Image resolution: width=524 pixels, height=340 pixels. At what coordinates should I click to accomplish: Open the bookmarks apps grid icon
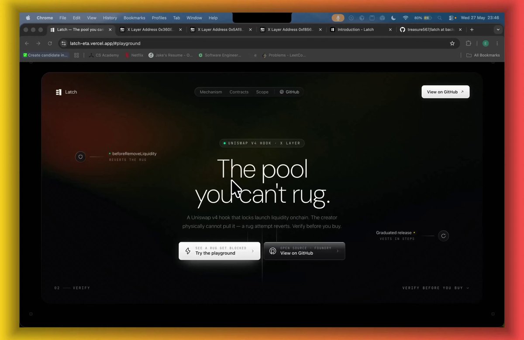point(76,55)
